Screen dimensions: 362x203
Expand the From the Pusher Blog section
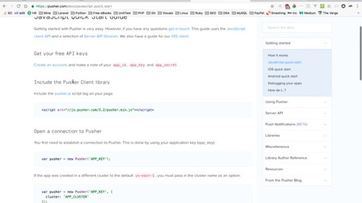point(297,180)
